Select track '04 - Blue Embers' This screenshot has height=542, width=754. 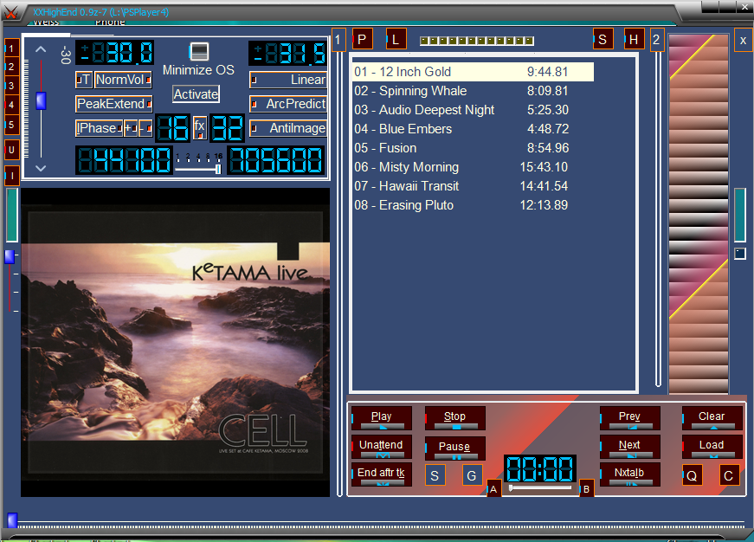pyautogui.click(x=474, y=129)
